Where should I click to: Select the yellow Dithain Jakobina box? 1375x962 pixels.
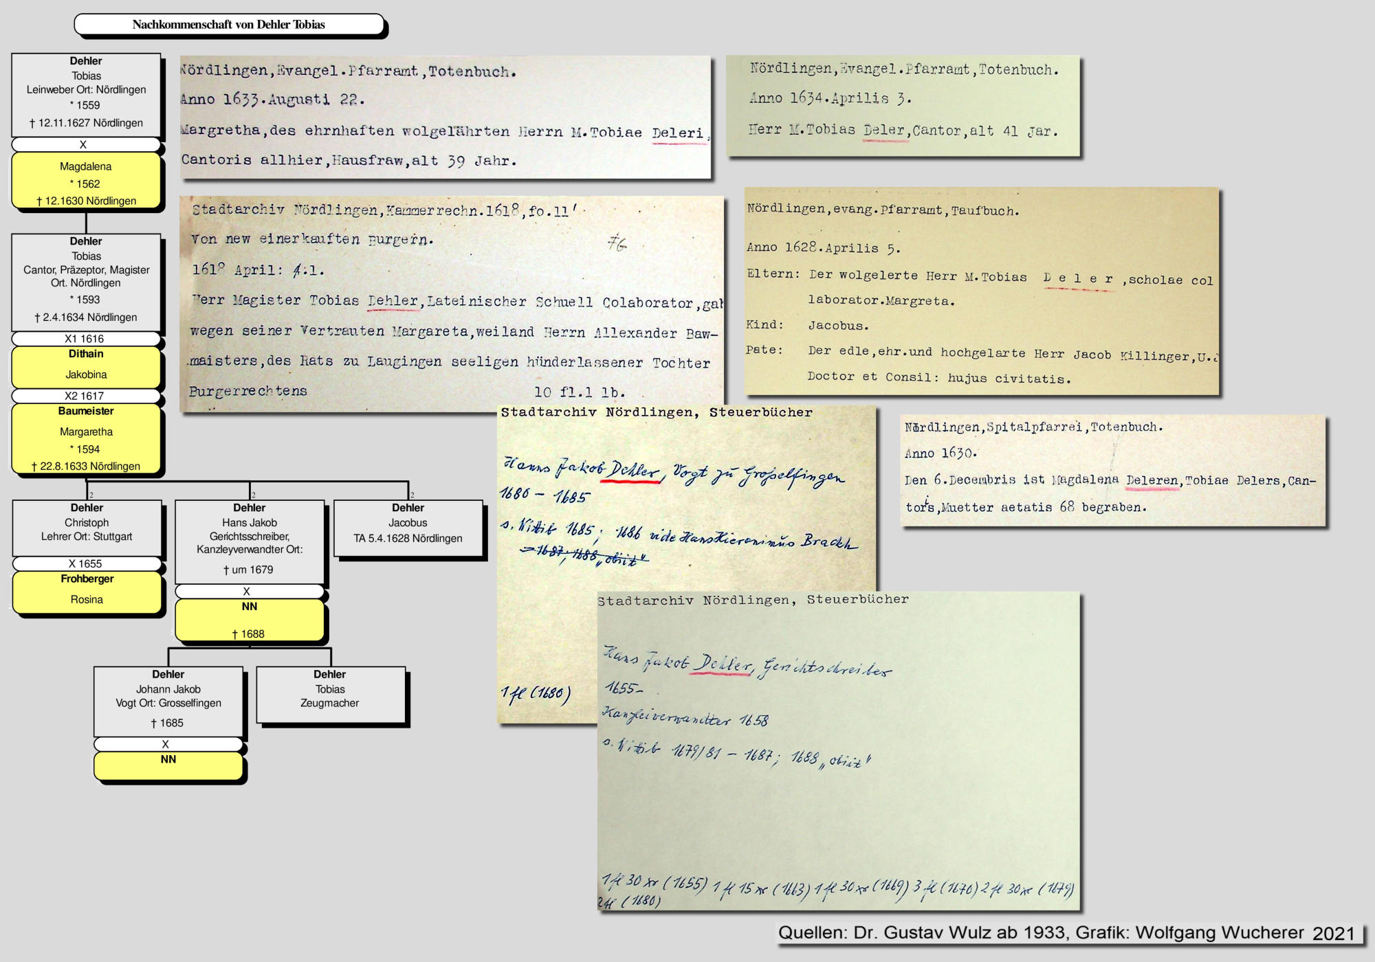[x=86, y=366]
